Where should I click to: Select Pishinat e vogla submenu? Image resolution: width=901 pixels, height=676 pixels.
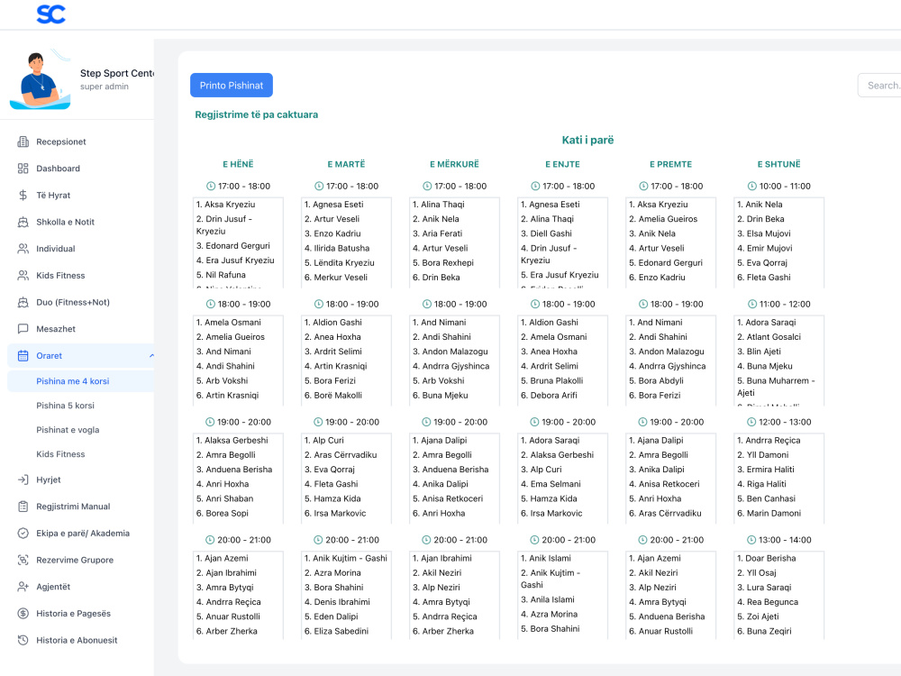[x=68, y=429]
